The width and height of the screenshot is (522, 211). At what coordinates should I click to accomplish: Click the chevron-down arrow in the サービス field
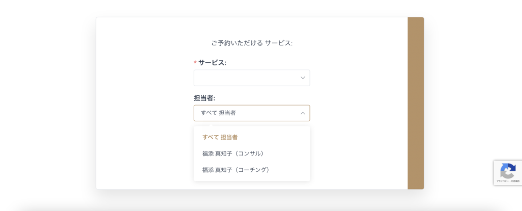click(303, 78)
